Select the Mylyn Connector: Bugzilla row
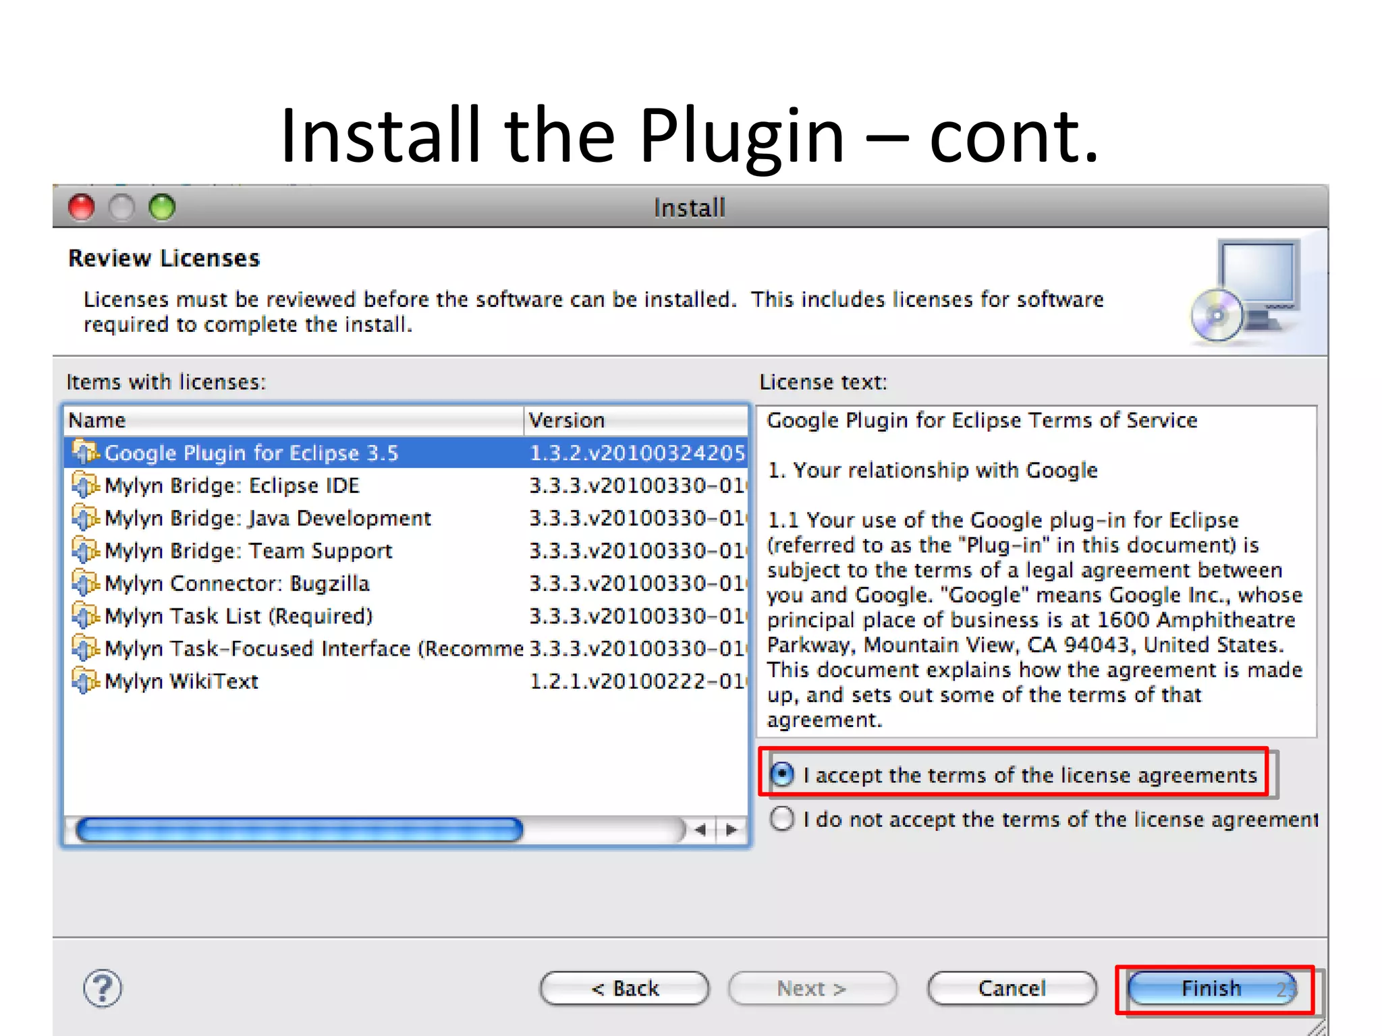Viewport: 1382px width, 1036px height. point(406,583)
